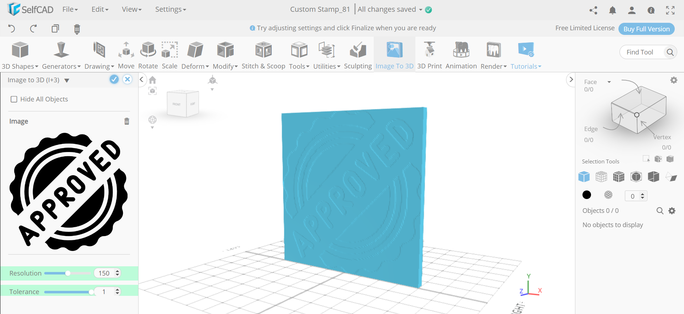Open the Utilities toolbar item

[327, 55]
